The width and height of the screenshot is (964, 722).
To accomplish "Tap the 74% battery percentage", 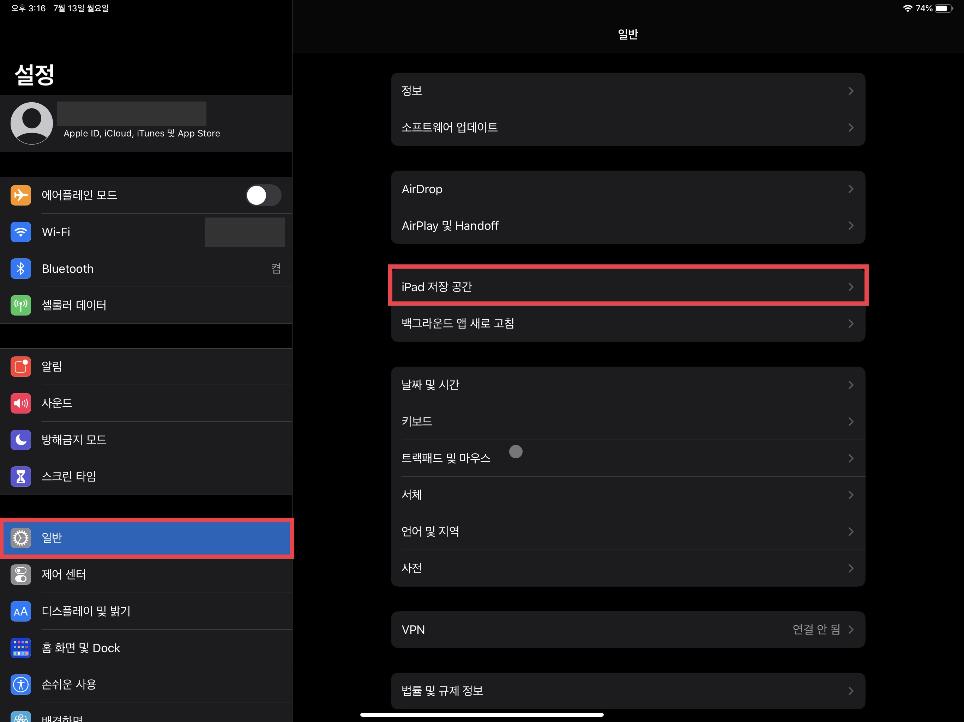I will (924, 8).
